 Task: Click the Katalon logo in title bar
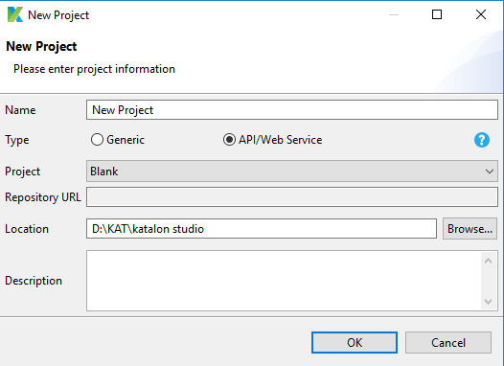pyautogui.click(x=15, y=14)
